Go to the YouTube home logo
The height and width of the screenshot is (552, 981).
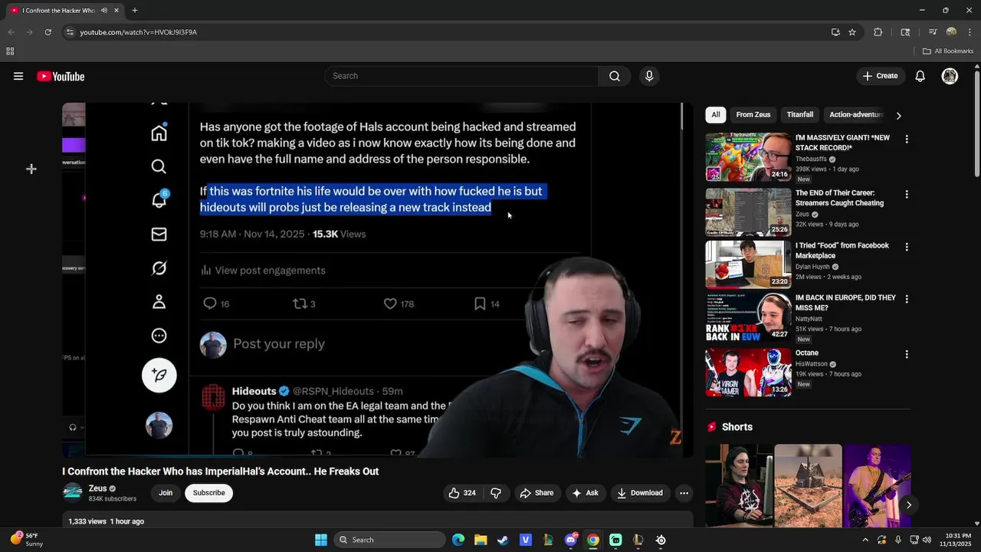61,76
